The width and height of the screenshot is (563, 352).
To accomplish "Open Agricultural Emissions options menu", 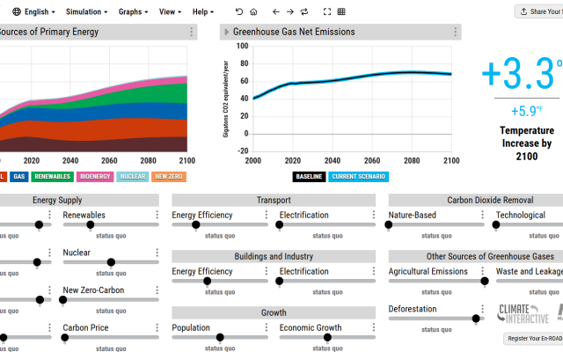I will [x=483, y=271].
